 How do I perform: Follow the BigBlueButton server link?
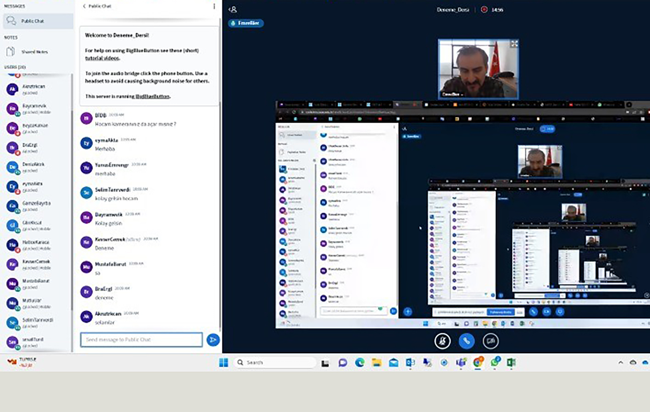point(152,96)
